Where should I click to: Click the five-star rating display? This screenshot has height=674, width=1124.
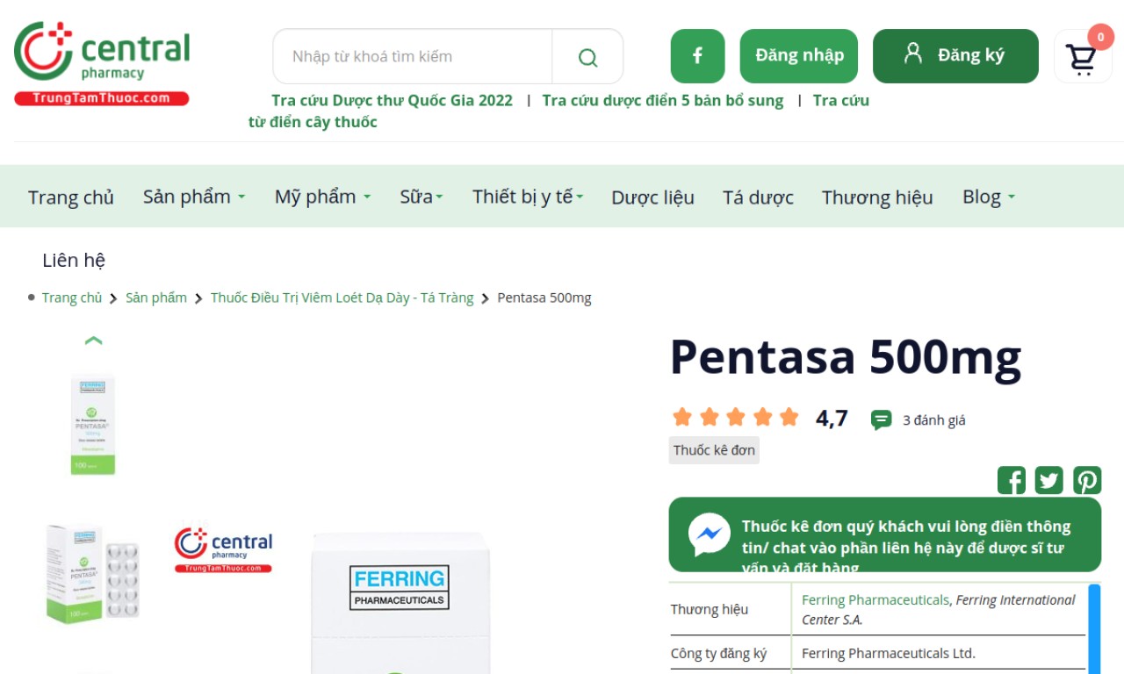tap(736, 417)
